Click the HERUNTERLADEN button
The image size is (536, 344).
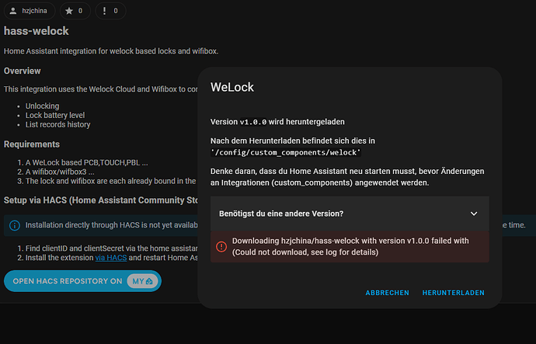454,293
